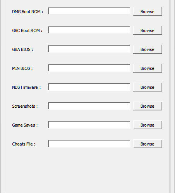Focus the Screenshots path field

(x=89, y=106)
